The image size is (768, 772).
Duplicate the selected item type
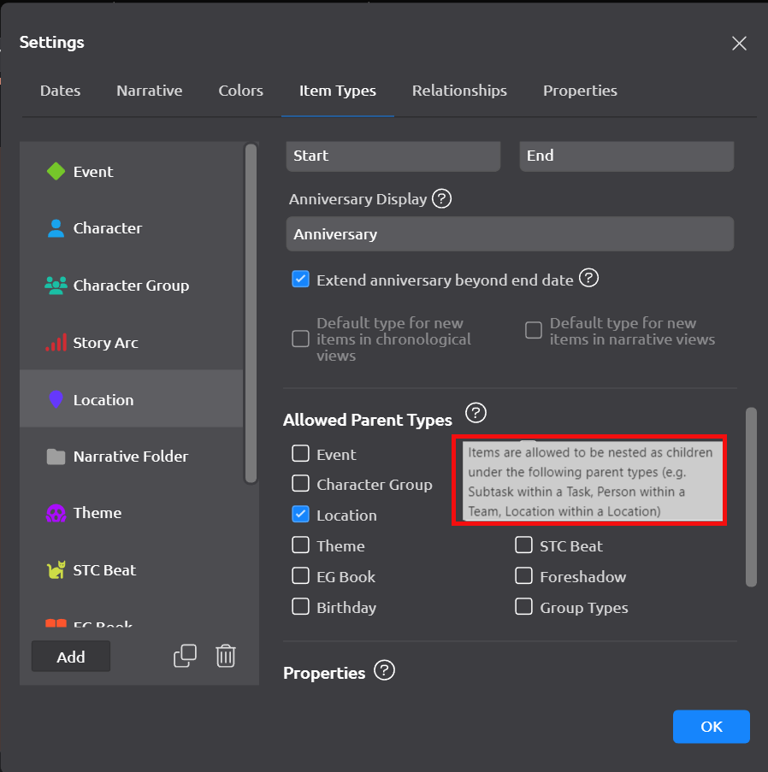(185, 656)
